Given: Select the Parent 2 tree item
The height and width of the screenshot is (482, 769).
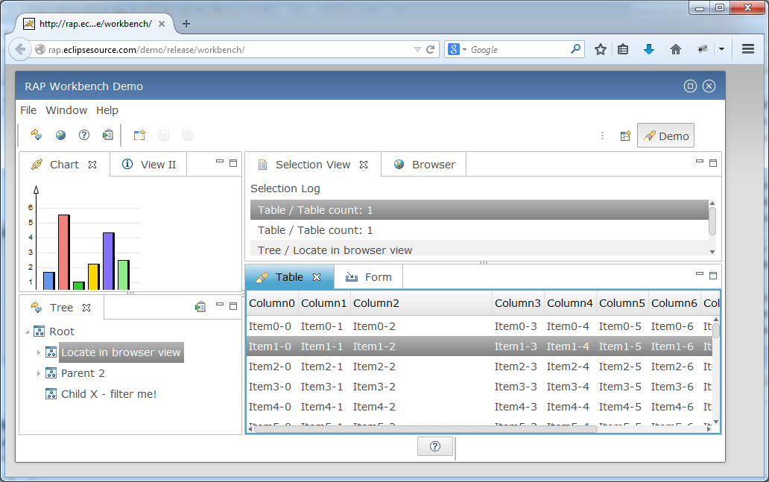Looking at the screenshot, I should pyautogui.click(x=83, y=373).
